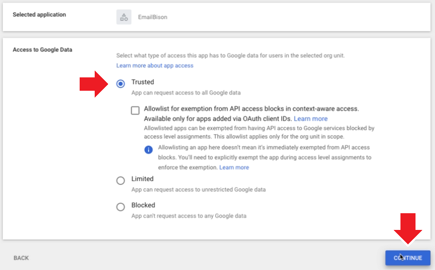Select the Limited access option

pyautogui.click(x=121, y=181)
